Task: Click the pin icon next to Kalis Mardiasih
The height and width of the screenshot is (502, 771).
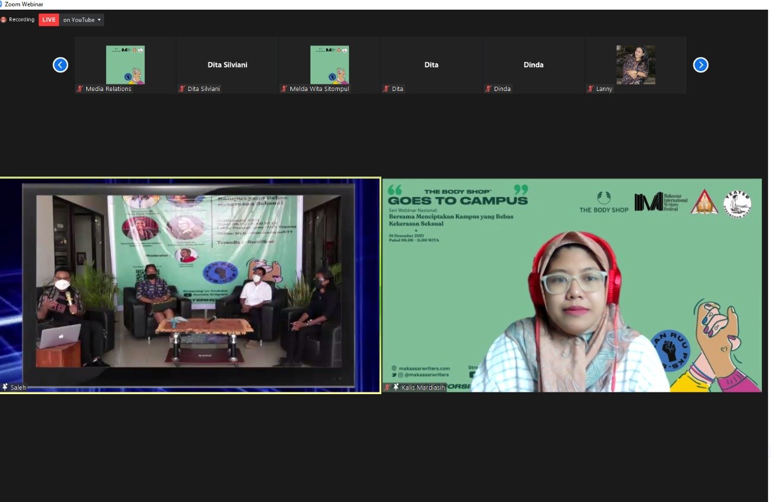Action: pos(396,387)
